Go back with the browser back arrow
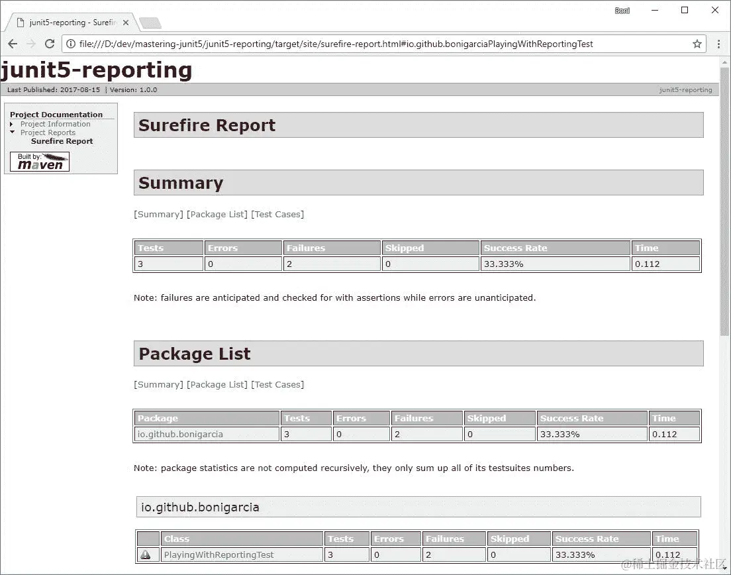 13,44
